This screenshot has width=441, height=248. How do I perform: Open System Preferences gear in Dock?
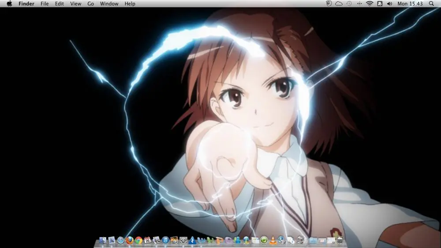tap(183, 240)
